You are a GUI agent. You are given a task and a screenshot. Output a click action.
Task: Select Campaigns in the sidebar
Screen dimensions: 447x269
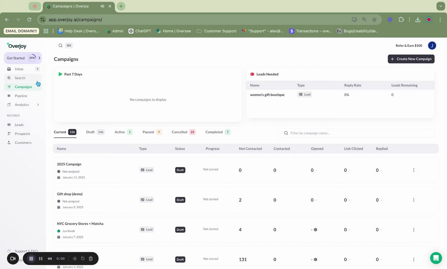(x=23, y=87)
